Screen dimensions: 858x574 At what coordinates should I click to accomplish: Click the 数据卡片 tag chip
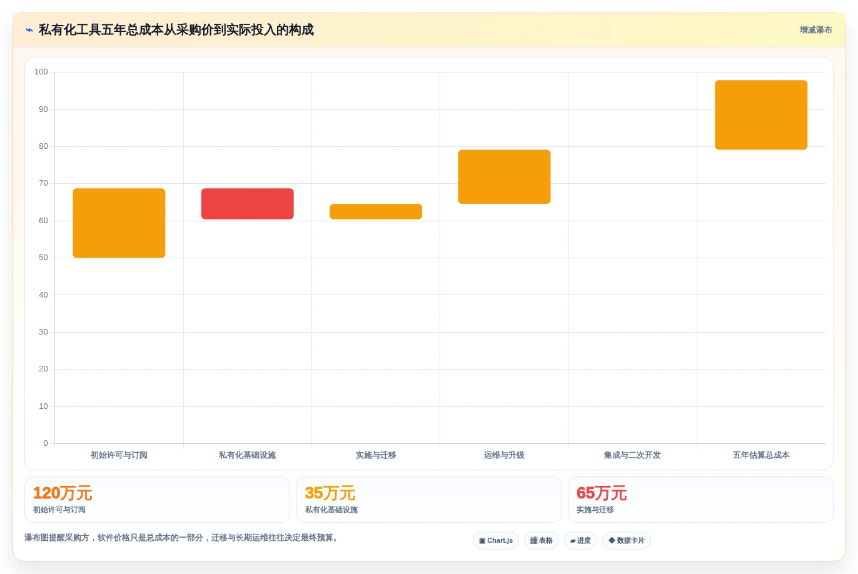tap(627, 541)
